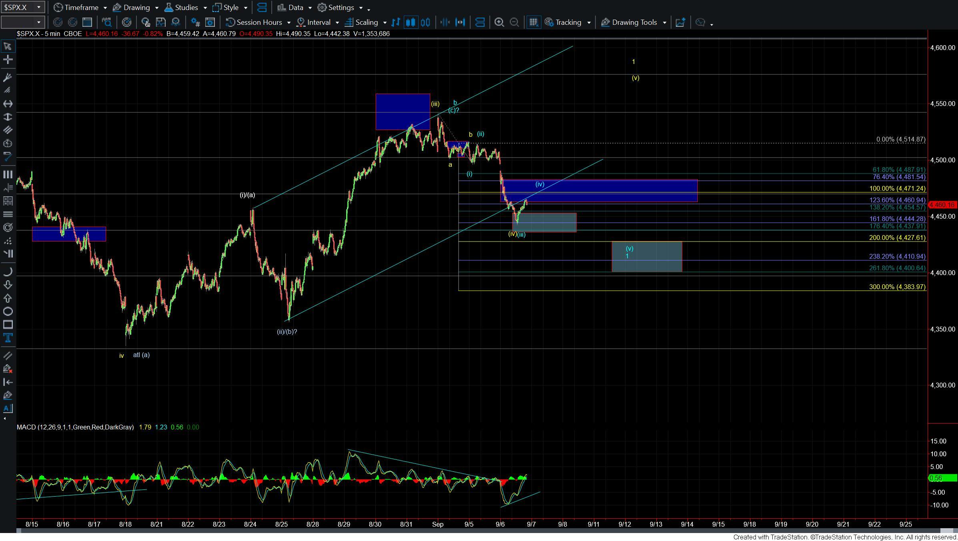The width and height of the screenshot is (958, 541).
Task: Open the Style menu
Action: pyautogui.click(x=226, y=8)
